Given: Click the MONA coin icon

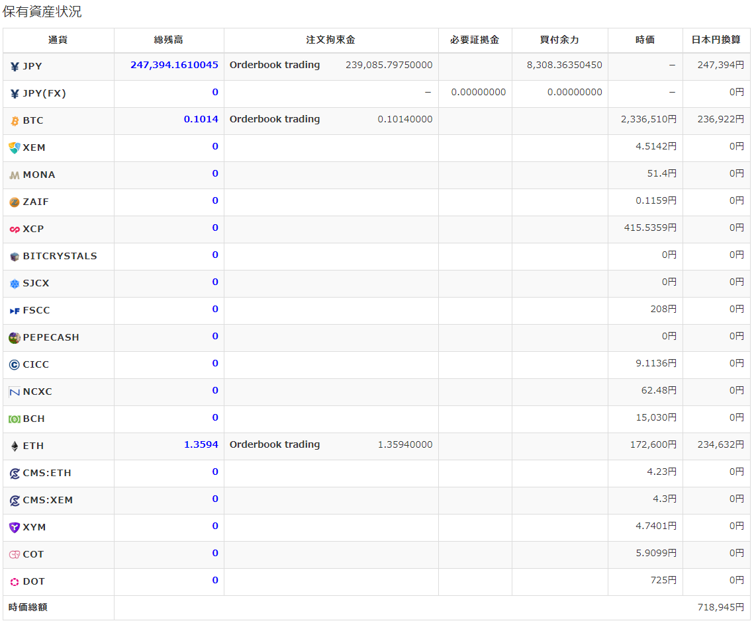Looking at the screenshot, I should pos(15,175).
